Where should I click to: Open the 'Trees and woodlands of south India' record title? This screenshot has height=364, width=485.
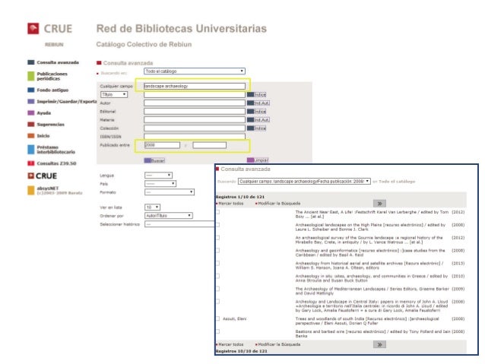367,321
